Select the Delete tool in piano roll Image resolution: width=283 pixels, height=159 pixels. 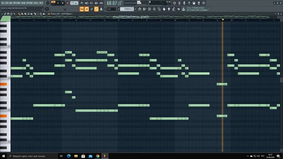click(28, 14)
